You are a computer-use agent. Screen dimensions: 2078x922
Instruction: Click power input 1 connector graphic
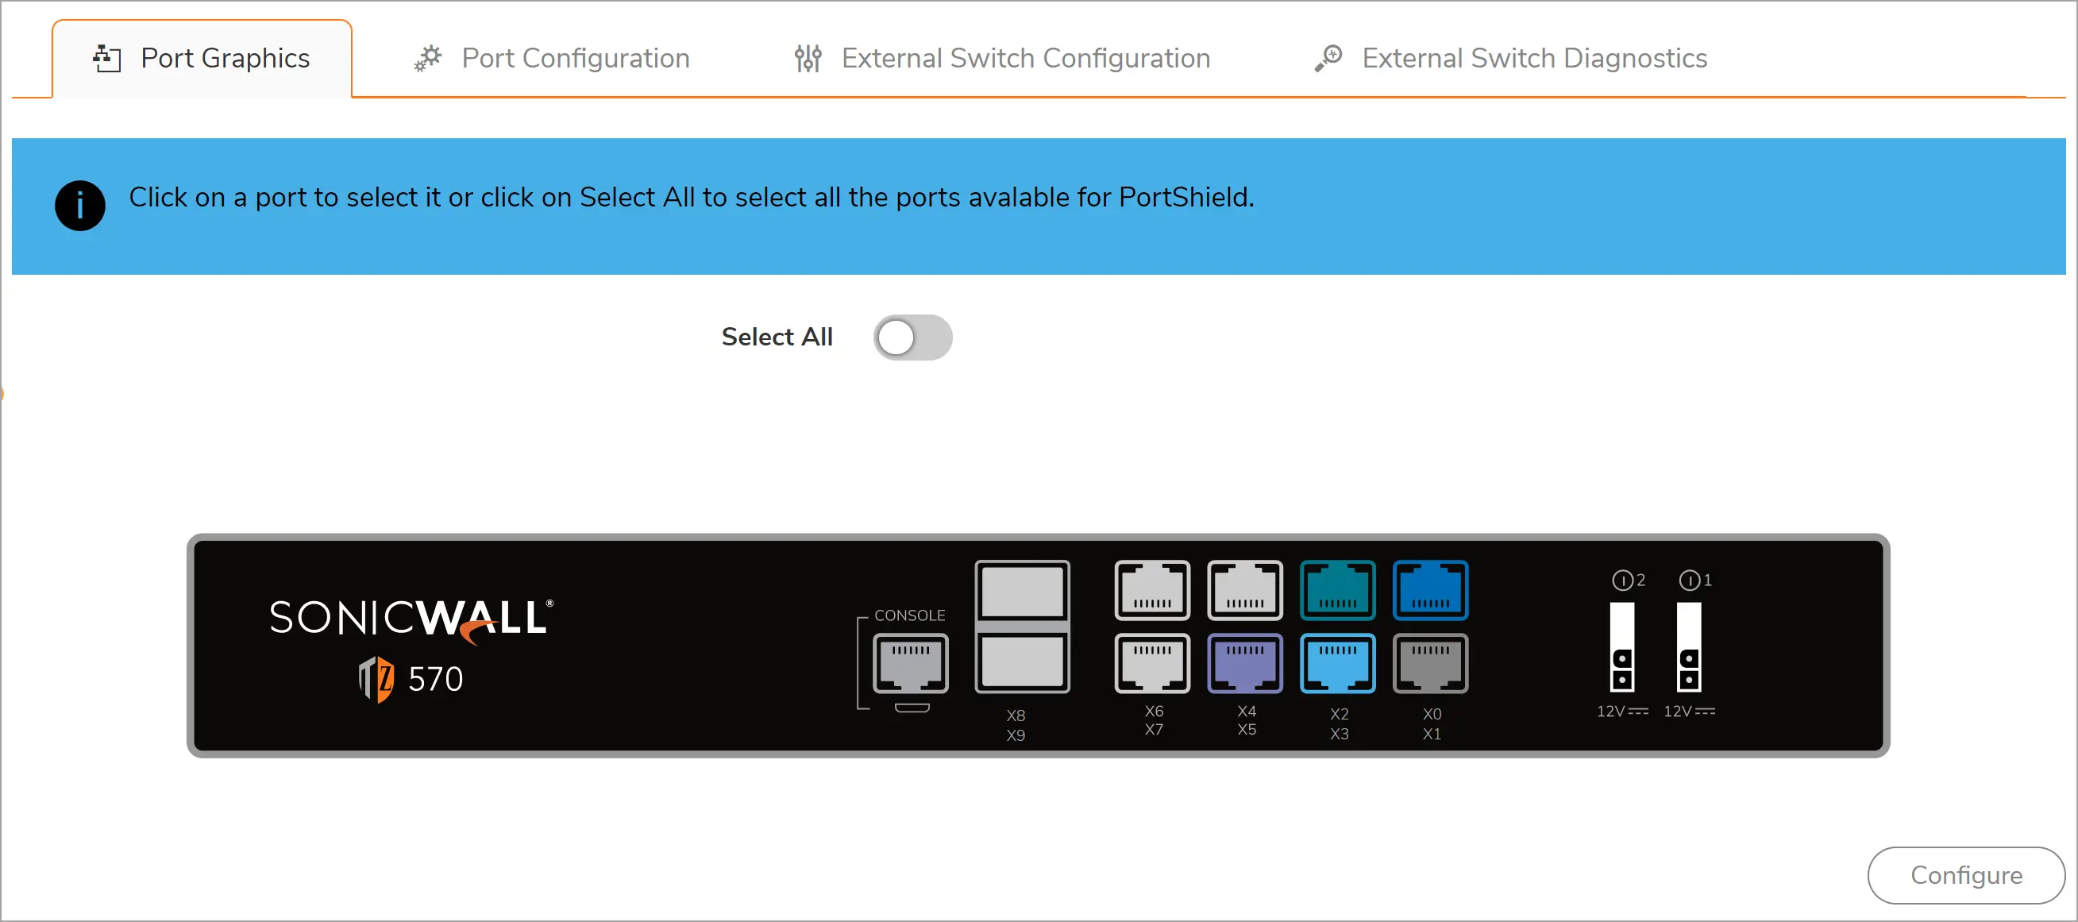tap(1689, 647)
